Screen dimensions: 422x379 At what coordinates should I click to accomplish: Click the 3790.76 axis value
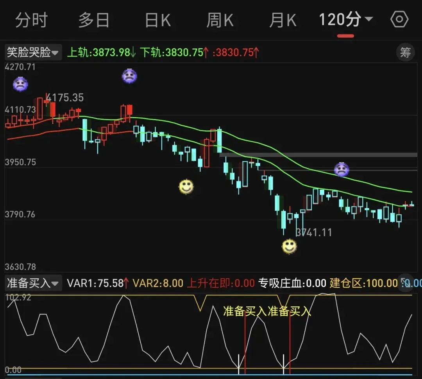[x=20, y=214]
